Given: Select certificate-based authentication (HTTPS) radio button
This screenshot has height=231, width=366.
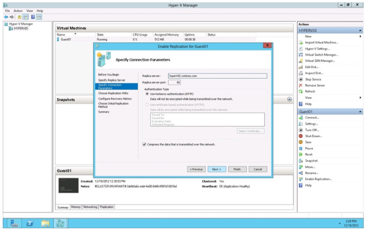Looking at the screenshot, I should pos(147,105).
